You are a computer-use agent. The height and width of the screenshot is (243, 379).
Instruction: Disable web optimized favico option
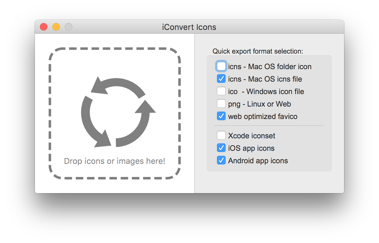pyautogui.click(x=221, y=116)
